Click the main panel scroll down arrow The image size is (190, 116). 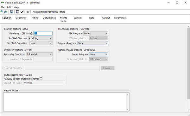[188, 111]
